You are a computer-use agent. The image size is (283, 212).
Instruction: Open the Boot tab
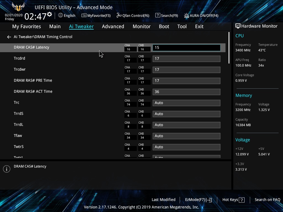[164, 26]
